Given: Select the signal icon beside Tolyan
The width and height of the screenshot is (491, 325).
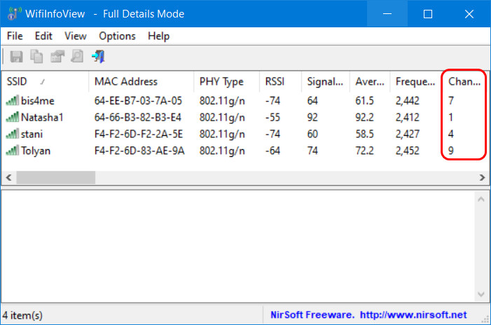Looking at the screenshot, I should click(x=12, y=151).
